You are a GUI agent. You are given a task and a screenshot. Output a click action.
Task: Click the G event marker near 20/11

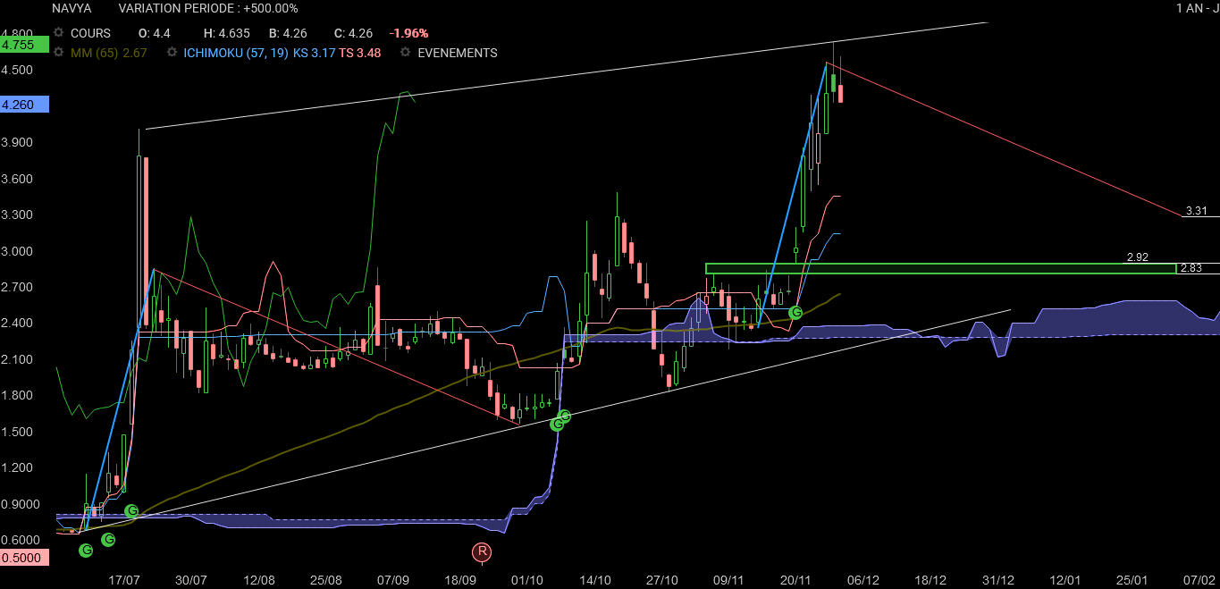(x=795, y=313)
